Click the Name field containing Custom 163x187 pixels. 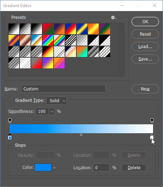coord(64,89)
